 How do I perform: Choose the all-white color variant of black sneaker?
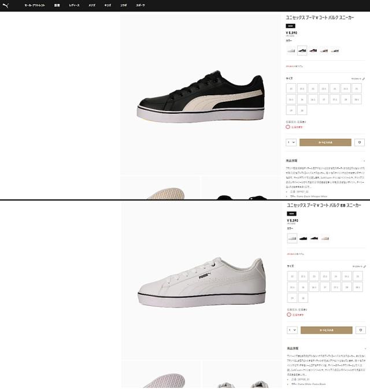pos(291,51)
